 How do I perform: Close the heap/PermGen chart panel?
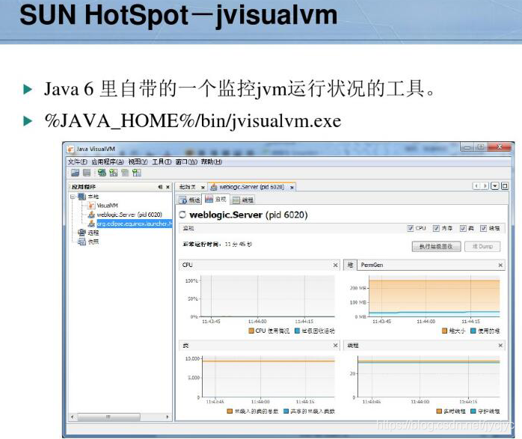(500, 265)
